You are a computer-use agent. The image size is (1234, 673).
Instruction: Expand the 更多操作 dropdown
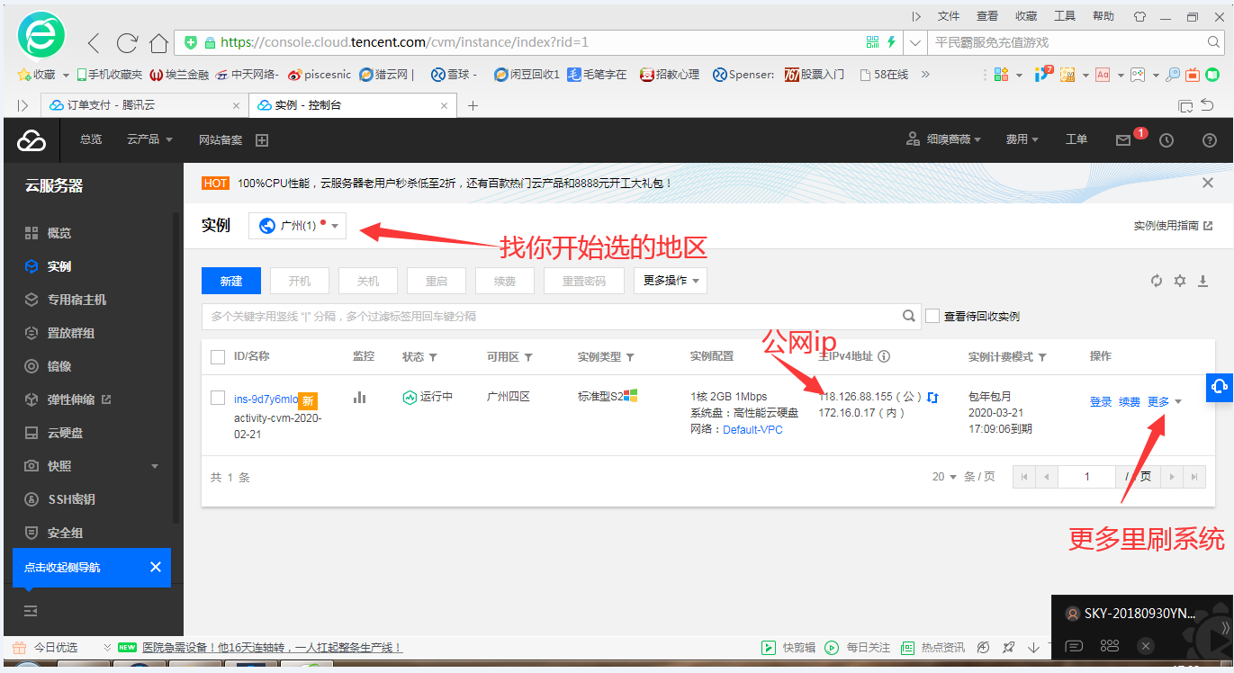(671, 281)
